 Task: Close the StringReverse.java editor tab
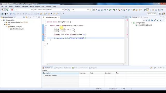pos(59,17)
